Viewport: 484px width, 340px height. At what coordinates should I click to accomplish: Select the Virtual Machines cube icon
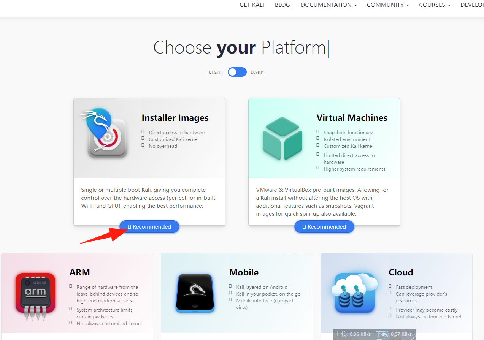[x=282, y=138]
